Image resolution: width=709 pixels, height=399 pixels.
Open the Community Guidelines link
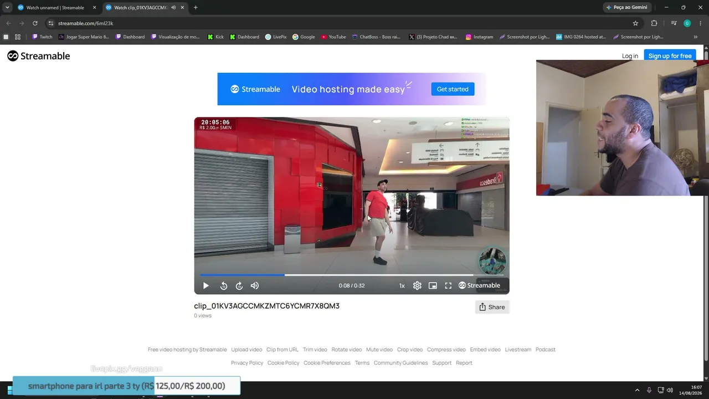400,363
